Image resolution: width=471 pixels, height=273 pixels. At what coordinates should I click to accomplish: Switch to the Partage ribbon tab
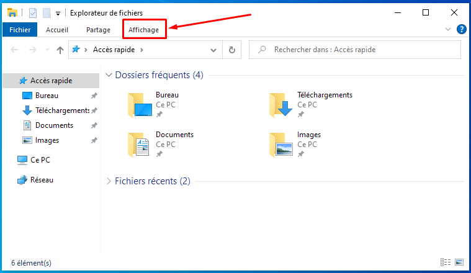[98, 30]
